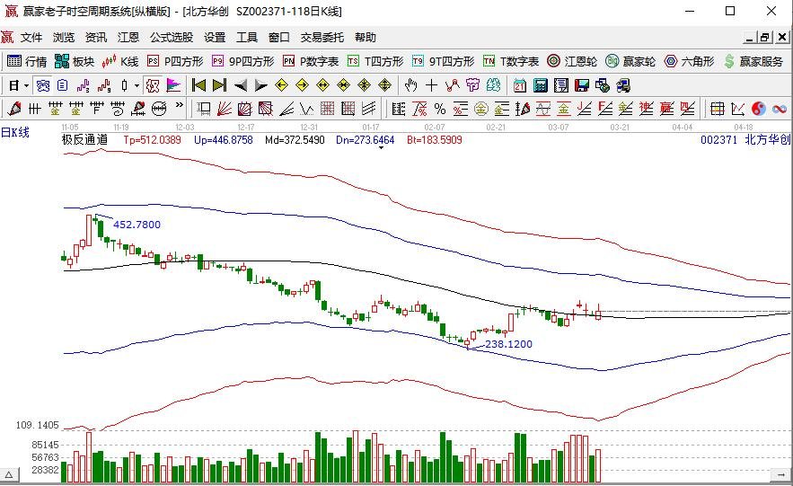Click the pencil drawing icon

click(x=14, y=109)
